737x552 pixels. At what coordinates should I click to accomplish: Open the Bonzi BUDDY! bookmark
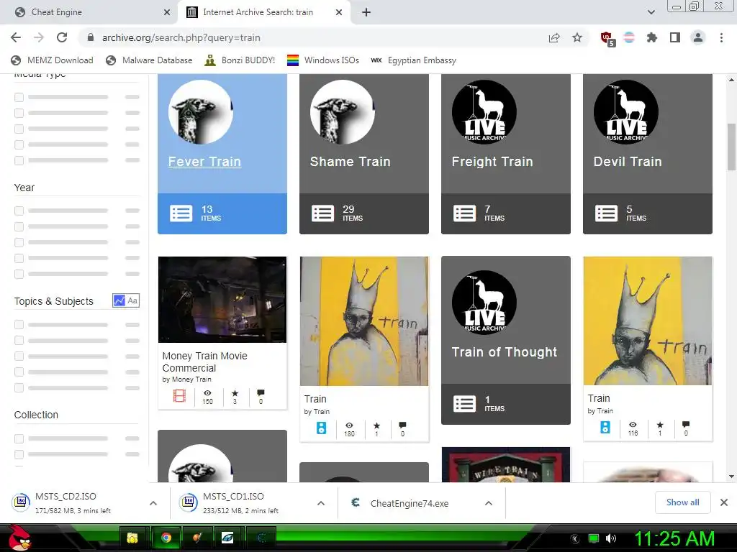point(240,60)
